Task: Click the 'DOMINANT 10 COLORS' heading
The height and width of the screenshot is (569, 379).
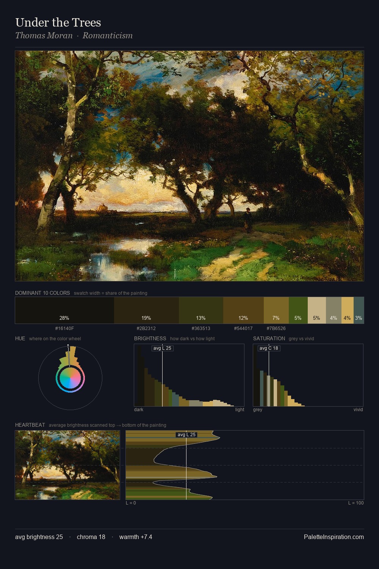Action: pyautogui.click(x=42, y=293)
